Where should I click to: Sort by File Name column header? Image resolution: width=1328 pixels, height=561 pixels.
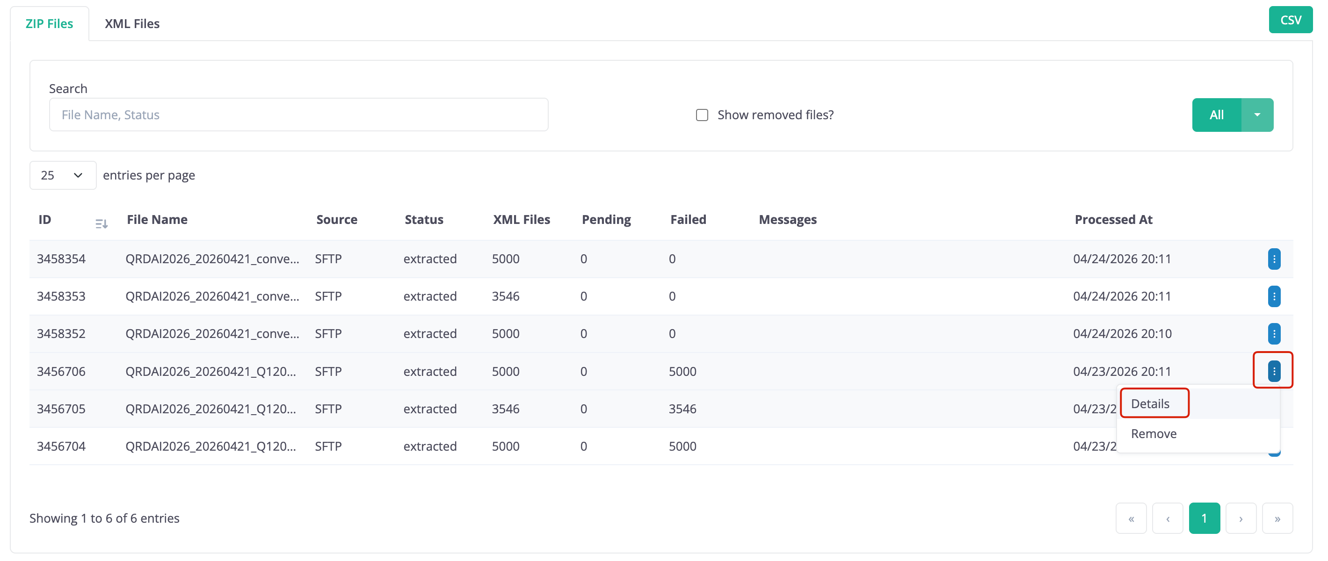click(157, 219)
